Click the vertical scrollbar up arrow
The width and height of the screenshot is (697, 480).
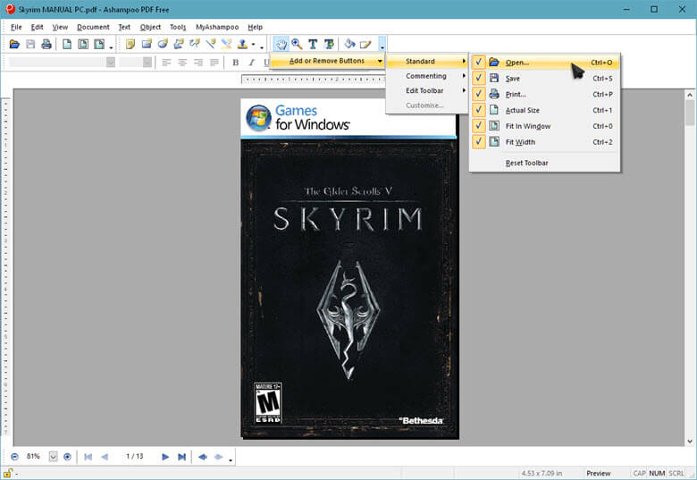tap(690, 95)
